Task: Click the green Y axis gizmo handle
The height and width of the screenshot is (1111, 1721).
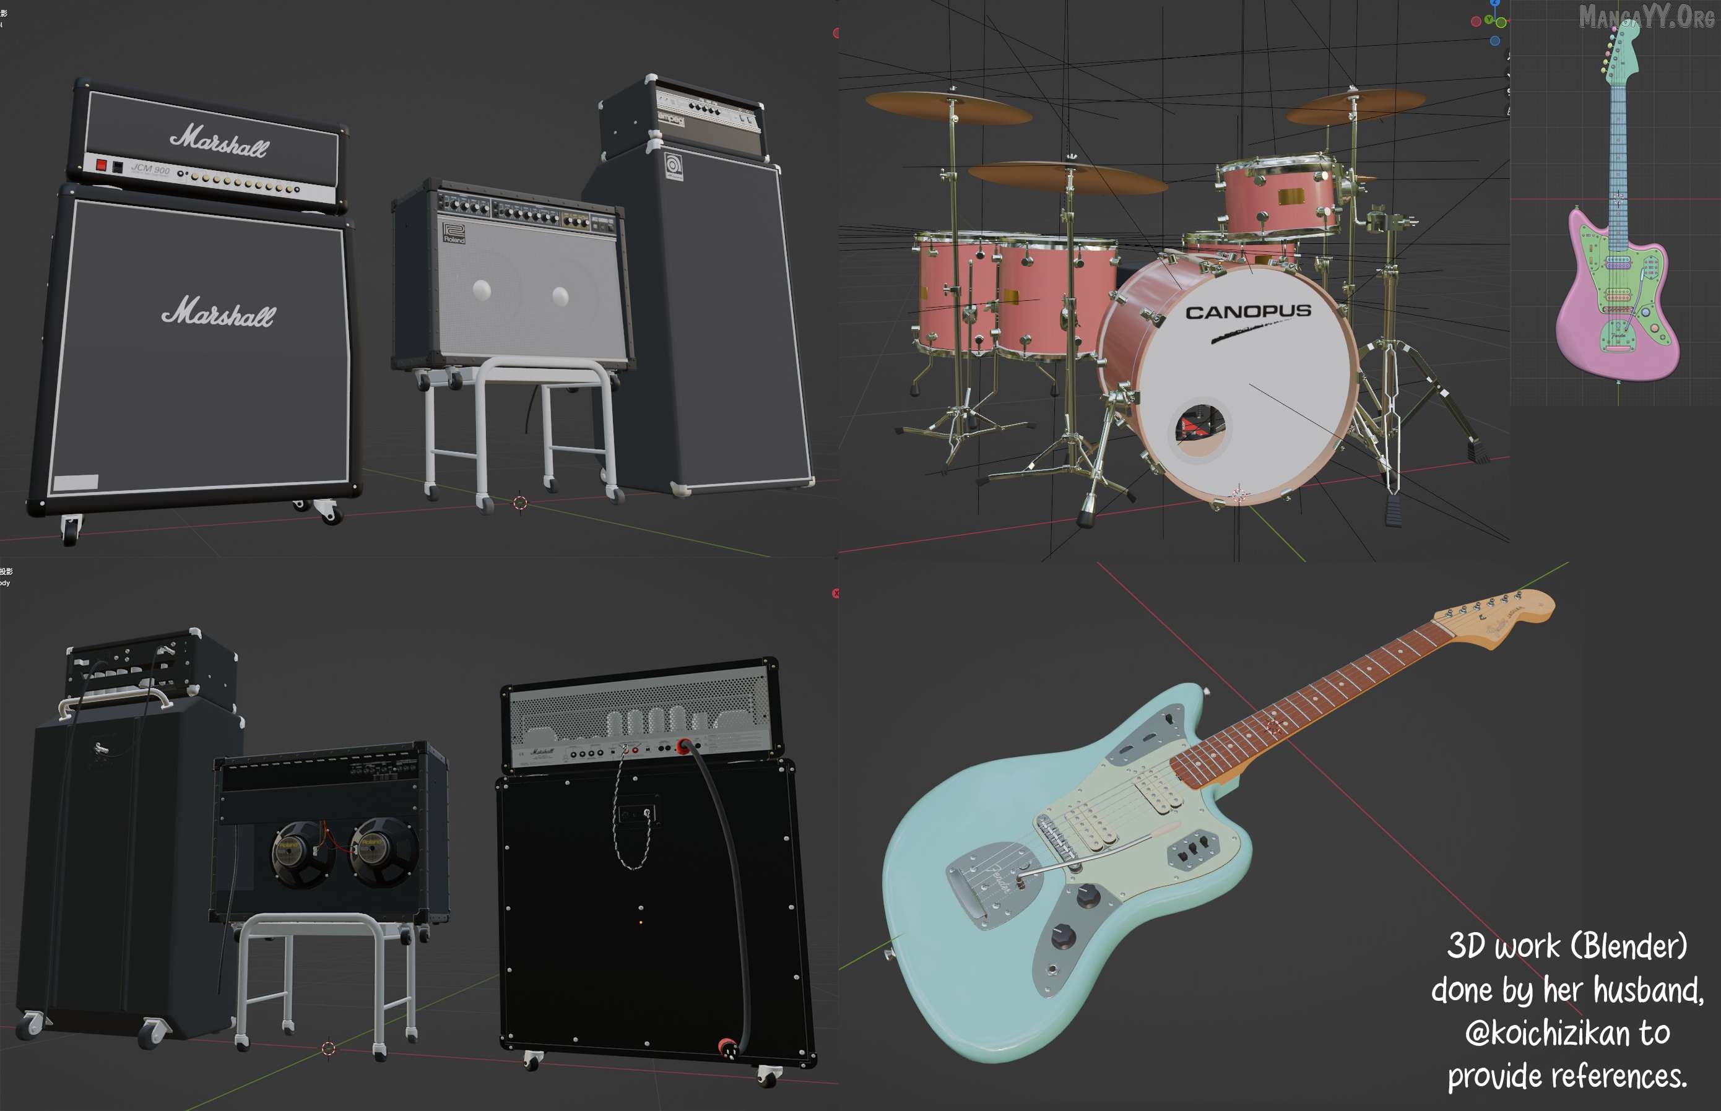Action: (1489, 19)
